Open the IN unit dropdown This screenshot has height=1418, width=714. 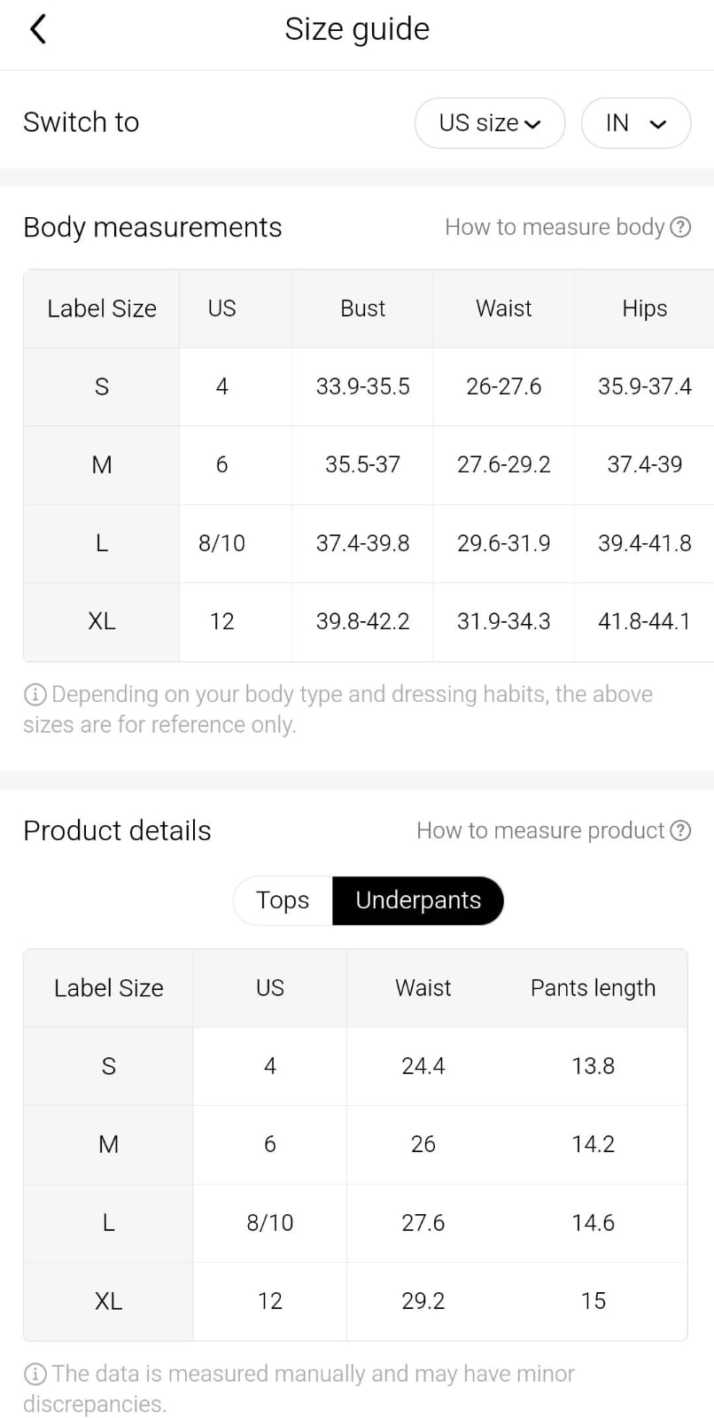click(635, 123)
